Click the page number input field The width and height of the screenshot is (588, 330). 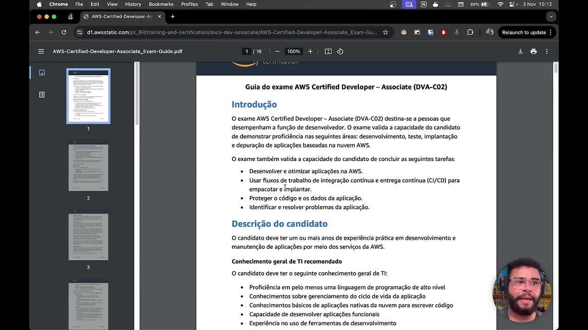click(247, 51)
